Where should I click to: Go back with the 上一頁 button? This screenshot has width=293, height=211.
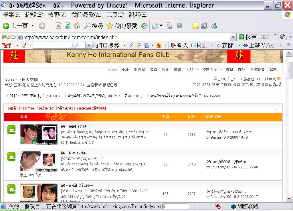click(15, 26)
